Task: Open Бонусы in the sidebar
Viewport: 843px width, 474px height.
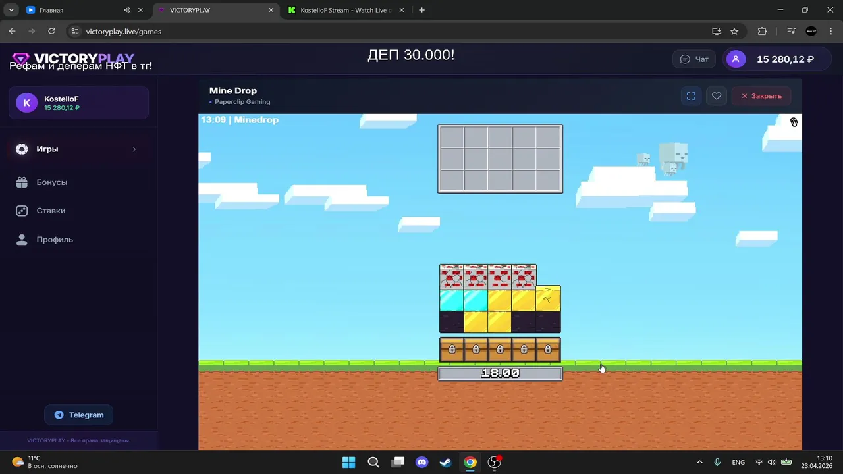Action: [x=52, y=182]
